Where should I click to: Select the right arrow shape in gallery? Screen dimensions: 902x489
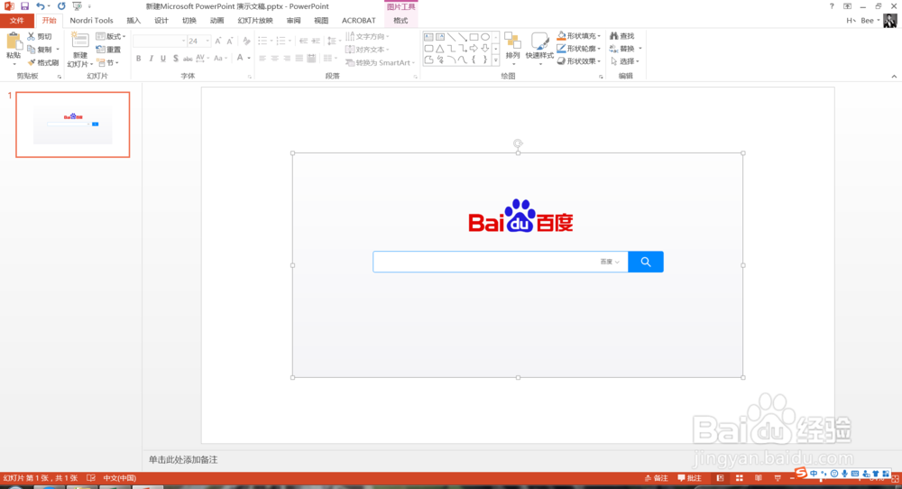474,49
